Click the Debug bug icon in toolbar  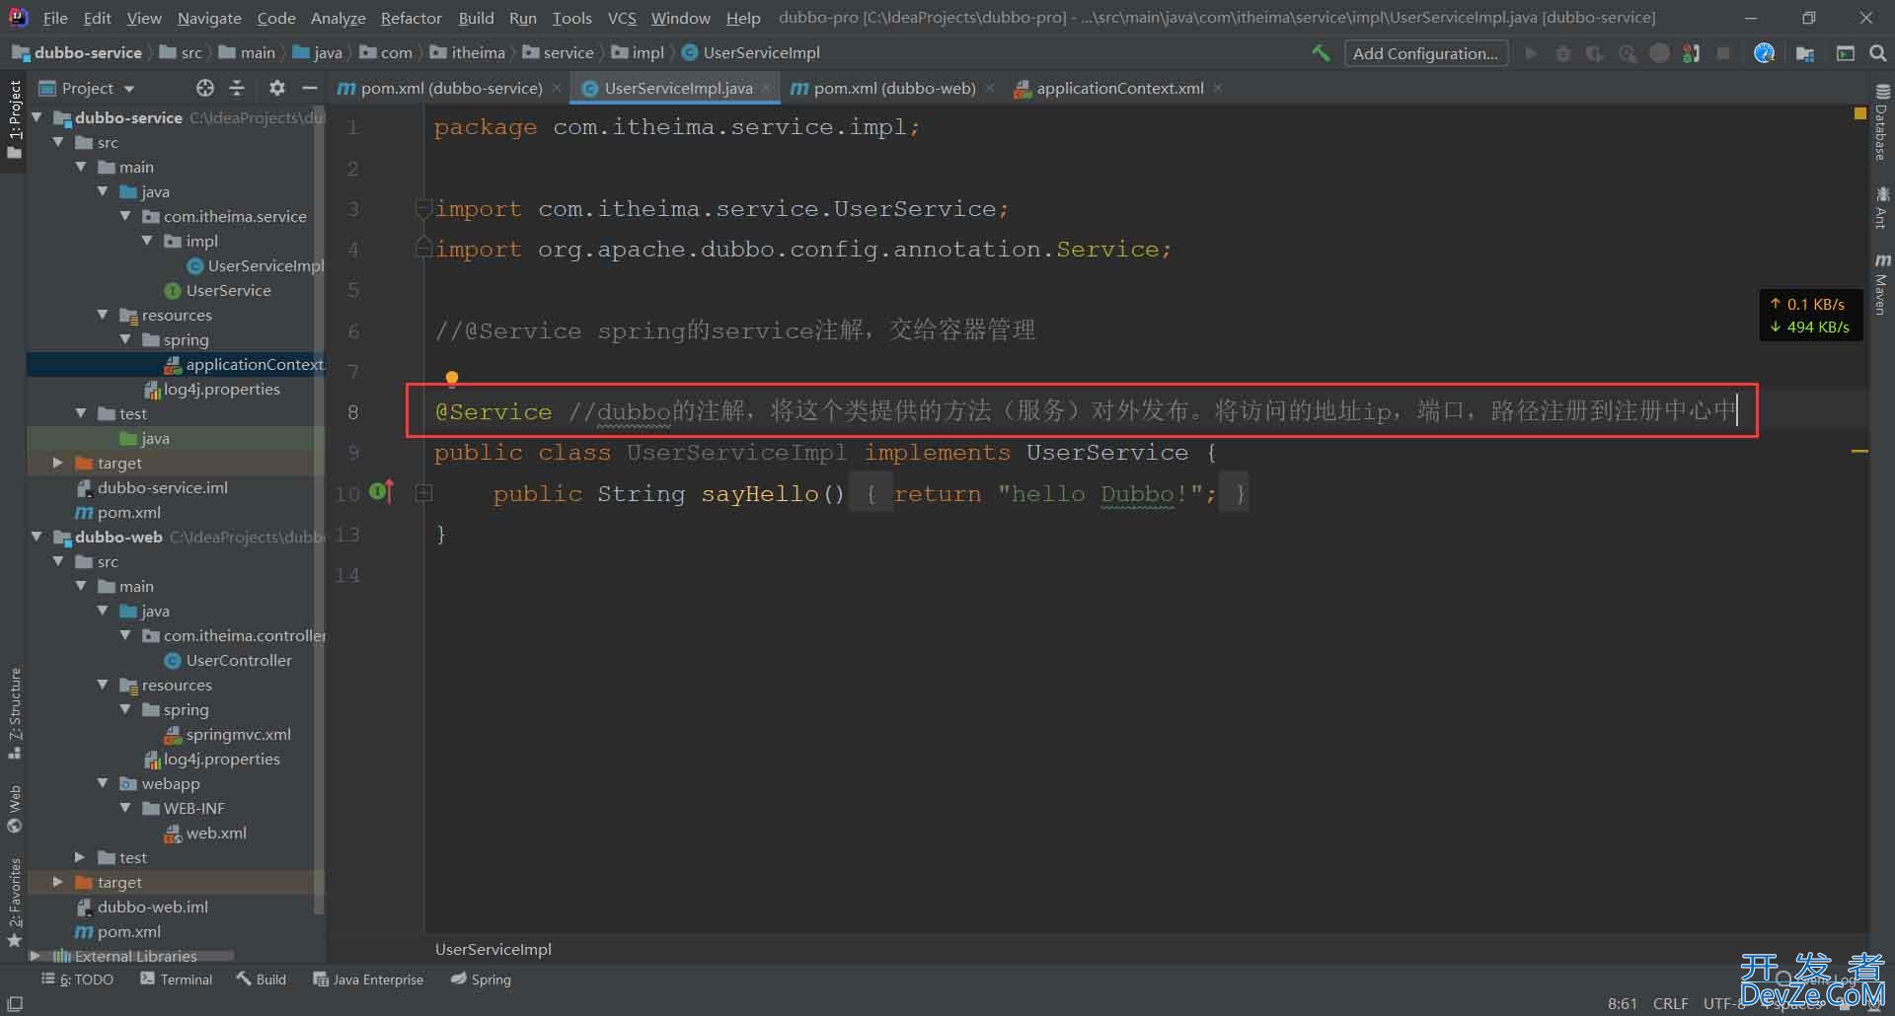pos(1562,53)
